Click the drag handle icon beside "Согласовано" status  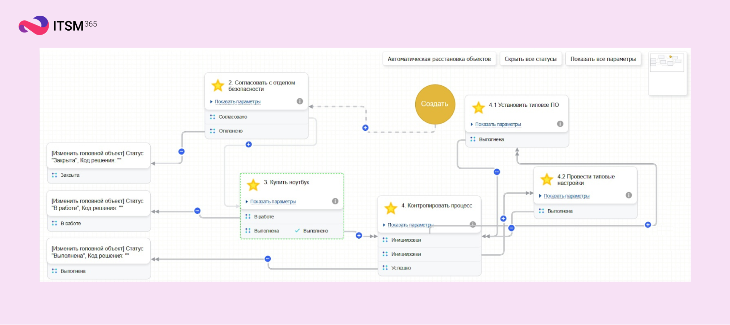coord(213,117)
